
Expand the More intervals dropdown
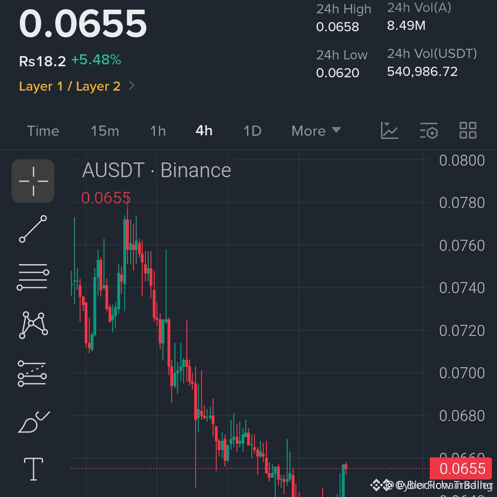[316, 131]
